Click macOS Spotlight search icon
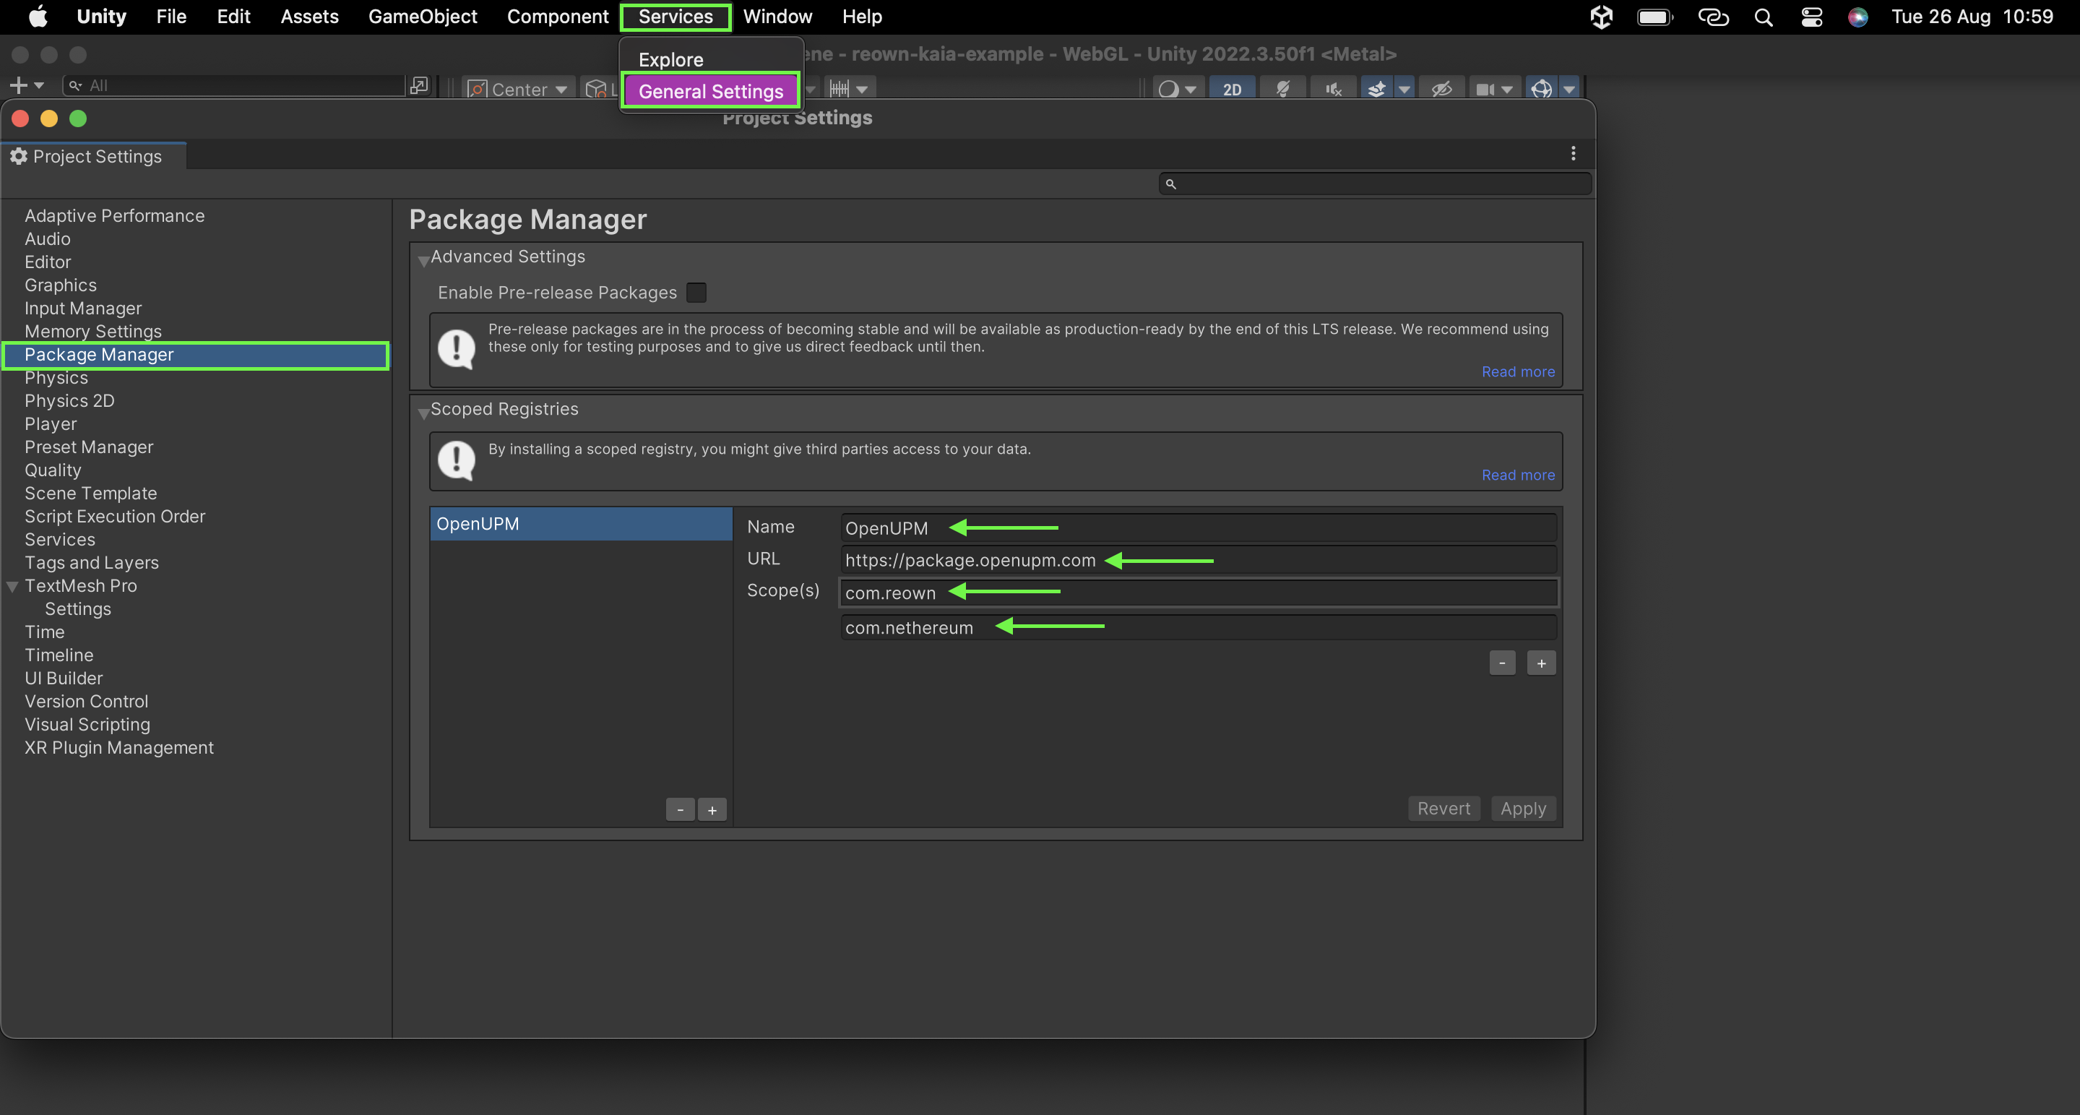2080x1115 pixels. (x=1764, y=17)
